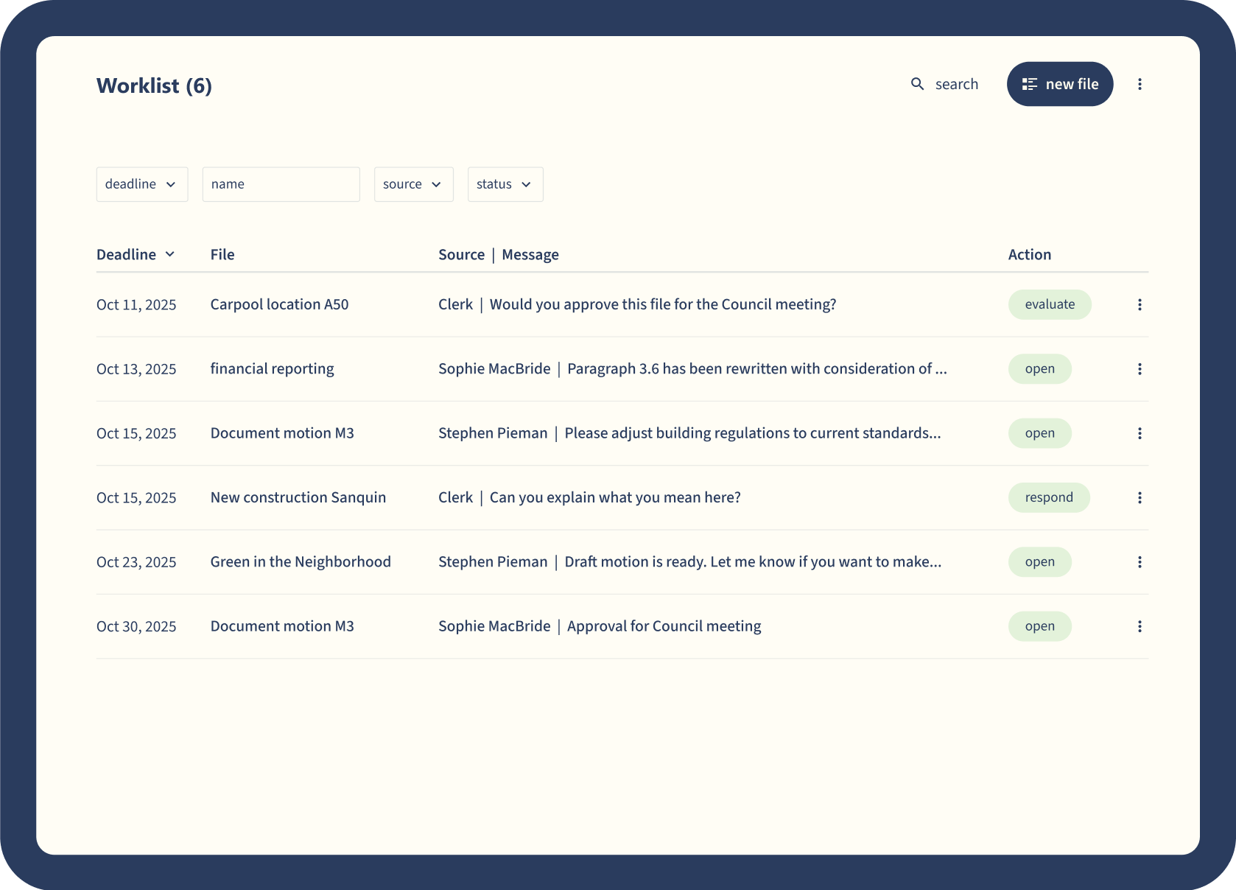Image resolution: width=1236 pixels, height=890 pixels.
Task: Expand the status filter dropdown
Action: pyautogui.click(x=505, y=184)
